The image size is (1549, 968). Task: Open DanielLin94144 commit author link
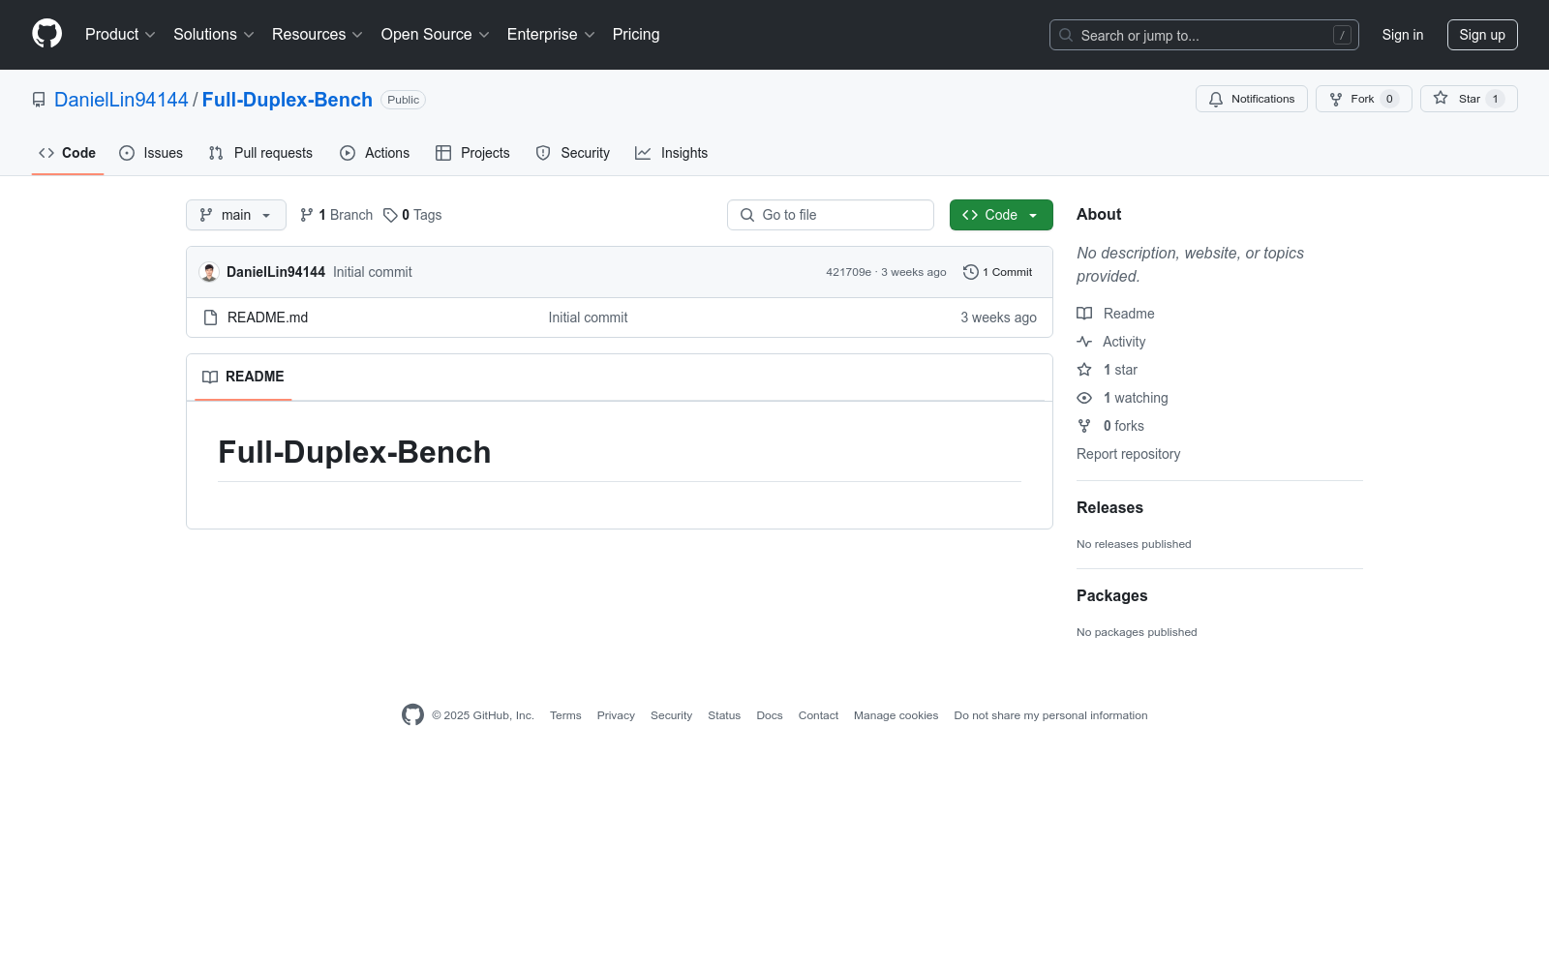pos(276,272)
